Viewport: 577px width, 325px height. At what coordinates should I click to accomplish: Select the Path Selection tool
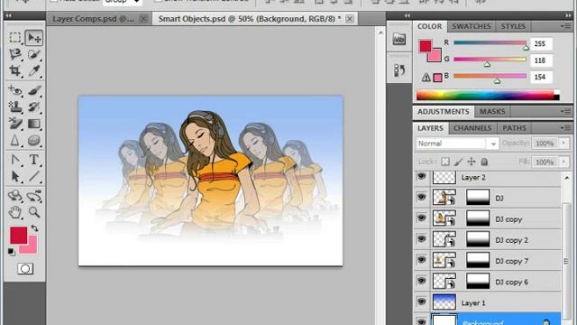click(15, 176)
